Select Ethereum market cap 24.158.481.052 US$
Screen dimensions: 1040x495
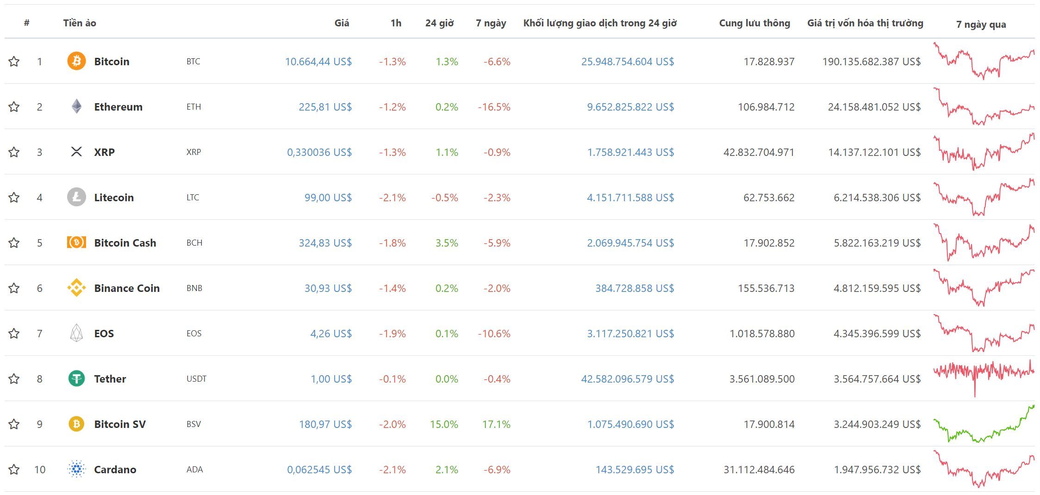coord(874,106)
